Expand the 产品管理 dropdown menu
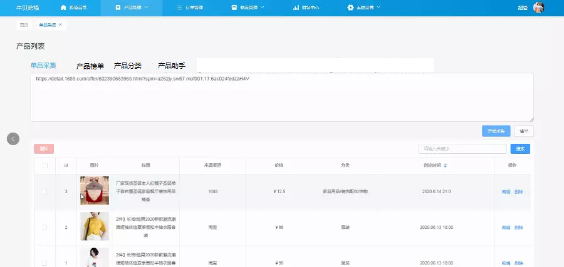564x267 pixels. point(146,8)
